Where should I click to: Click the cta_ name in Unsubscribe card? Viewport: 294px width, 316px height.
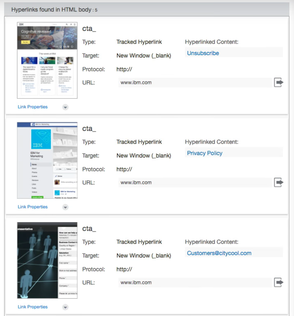89,29
